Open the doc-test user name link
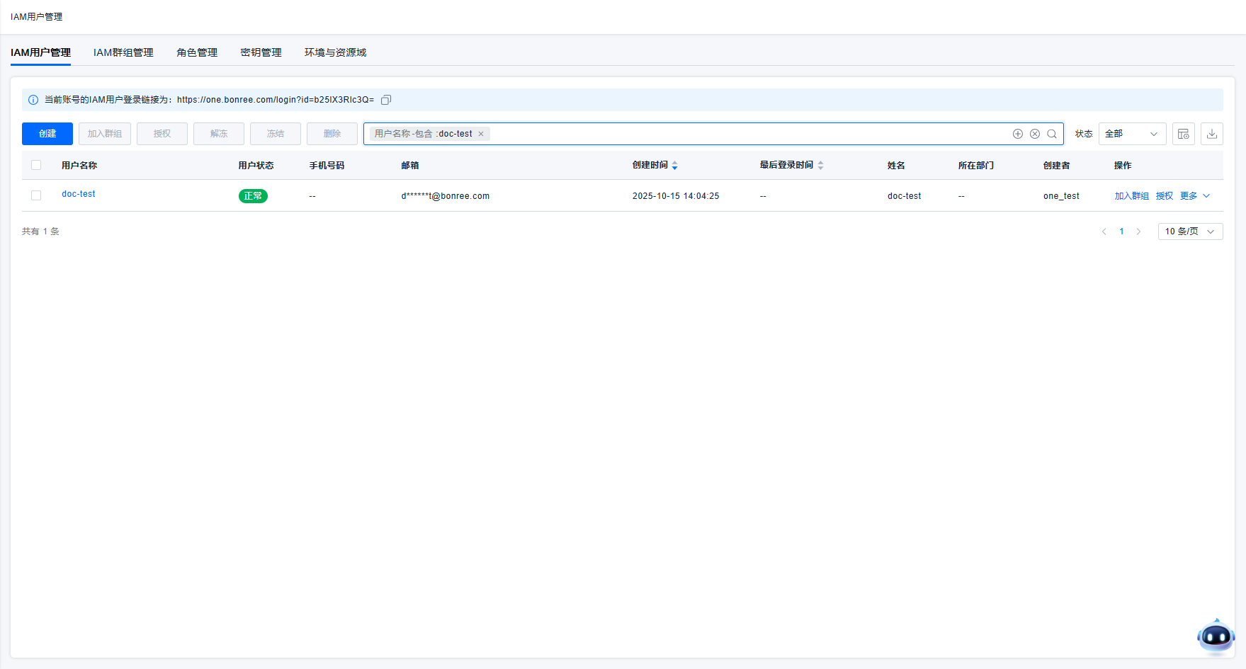The image size is (1246, 669). (x=79, y=194)
